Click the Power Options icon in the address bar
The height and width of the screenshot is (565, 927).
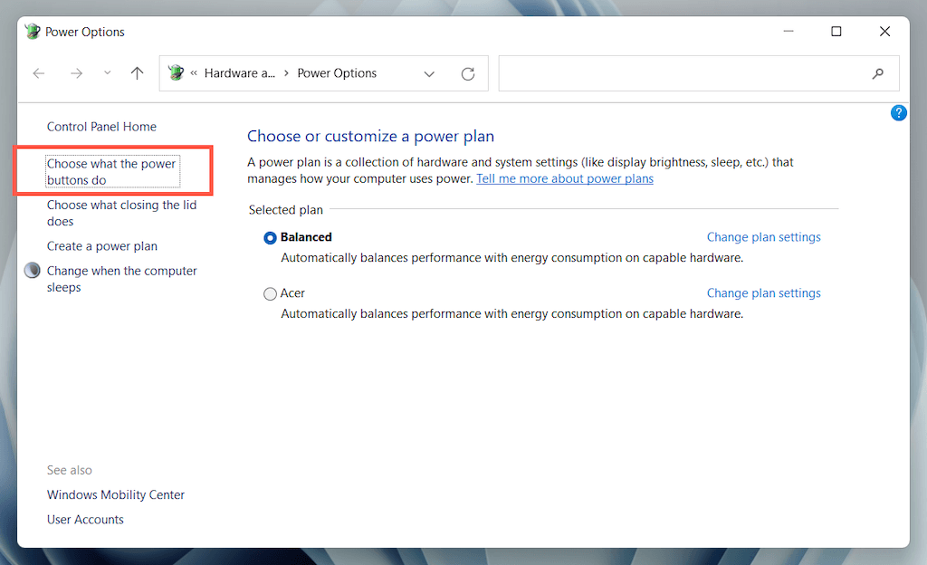click(x=176, y=72)
